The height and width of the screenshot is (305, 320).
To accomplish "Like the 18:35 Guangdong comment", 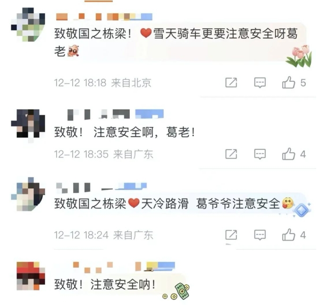I will click(x=288, y=154).
